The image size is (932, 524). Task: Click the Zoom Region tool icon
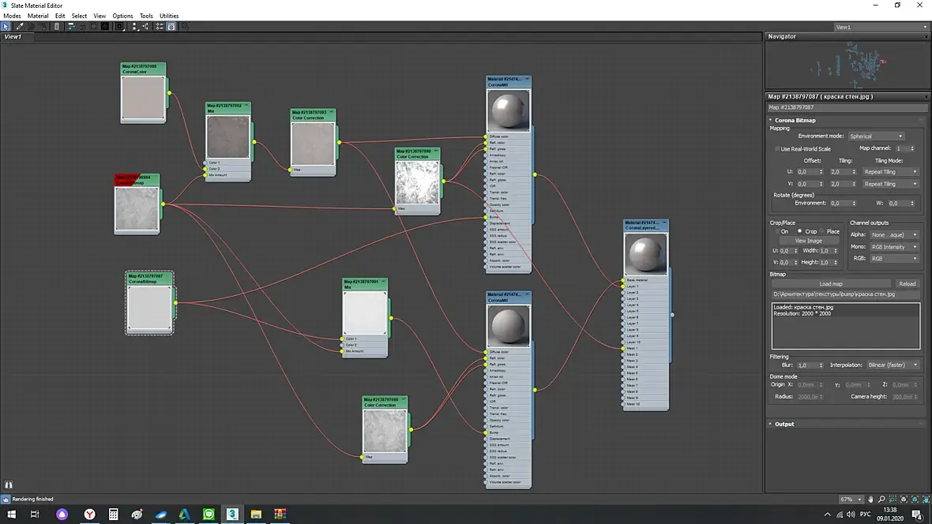pyautogui.click(x=893, y=499)
